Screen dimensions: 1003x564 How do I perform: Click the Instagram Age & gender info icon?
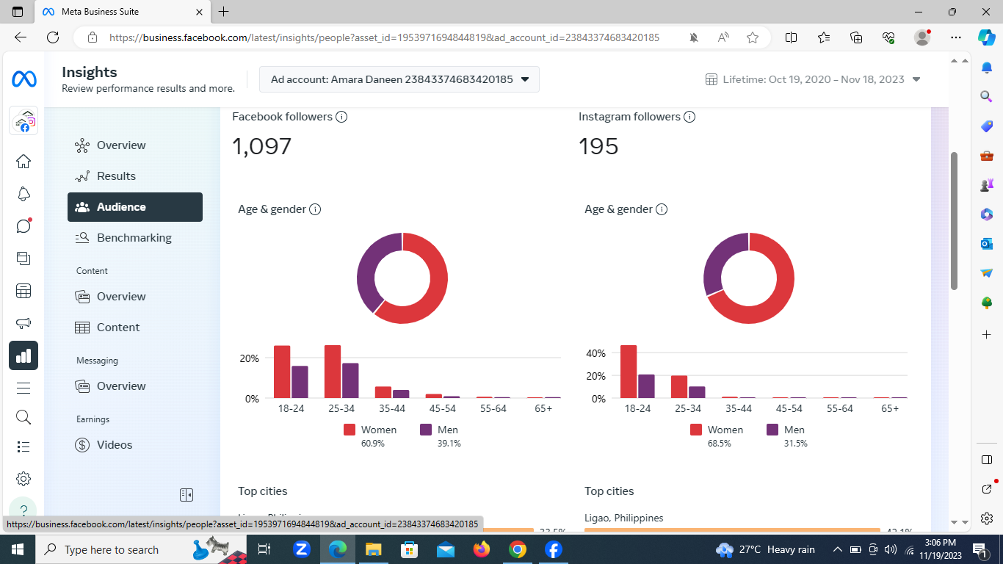pos(662,209)
